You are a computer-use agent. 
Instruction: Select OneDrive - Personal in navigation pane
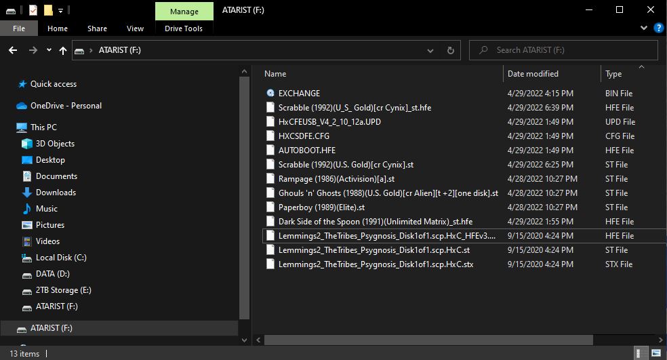pos(66,106)
